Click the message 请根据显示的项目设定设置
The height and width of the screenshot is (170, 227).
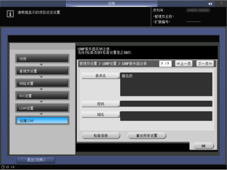(39, 12)
